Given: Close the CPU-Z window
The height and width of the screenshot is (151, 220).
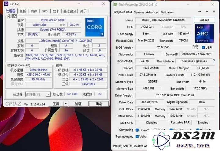Looking at the screenshot, I should [x=104, y=4].
